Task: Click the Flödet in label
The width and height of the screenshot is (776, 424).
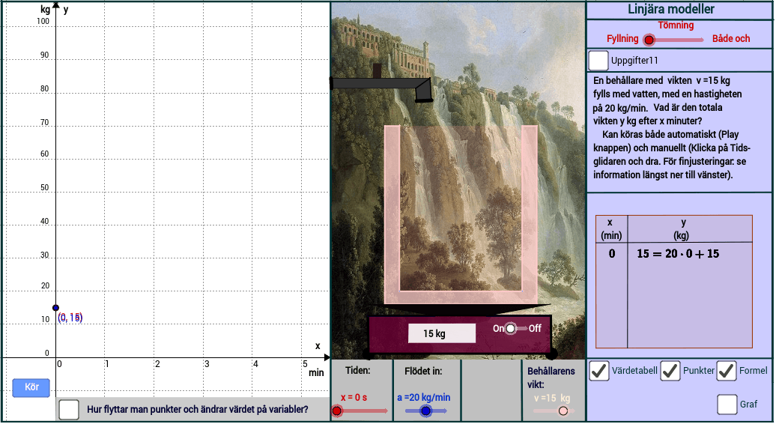Action: coord(423,371)
